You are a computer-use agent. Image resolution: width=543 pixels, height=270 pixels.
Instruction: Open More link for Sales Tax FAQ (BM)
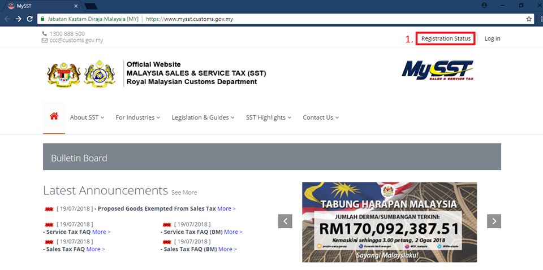coord(227,249)
